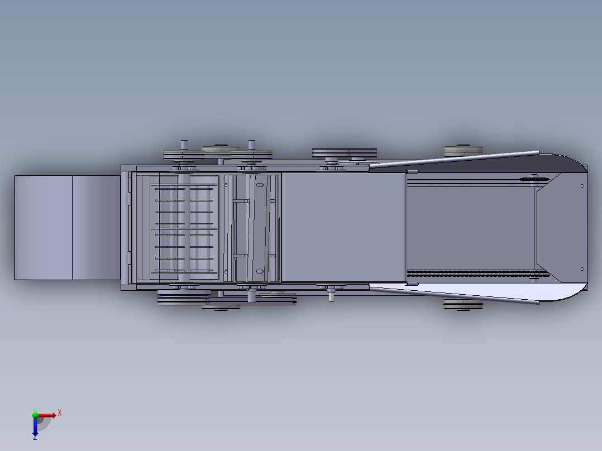Click the red X axis of the orientation triad
The width and height of the screenshot is (602, 451).
point(47,415)
